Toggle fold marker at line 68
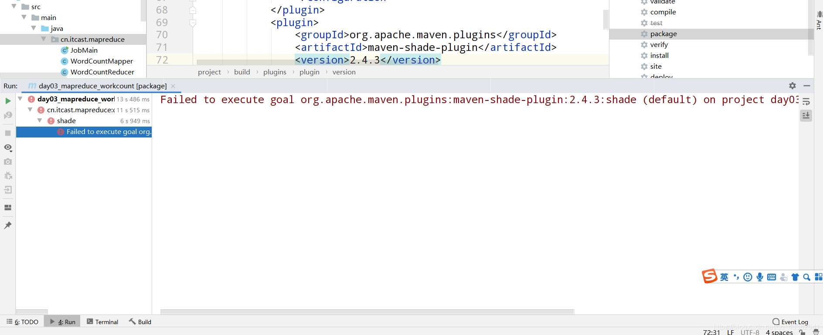 tap(193, 10)
